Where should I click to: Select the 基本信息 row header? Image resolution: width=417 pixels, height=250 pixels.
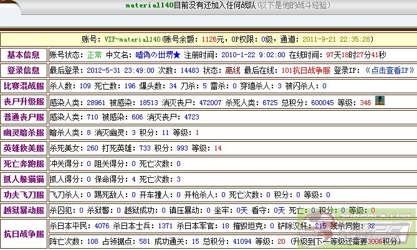[x=23, y=55]
